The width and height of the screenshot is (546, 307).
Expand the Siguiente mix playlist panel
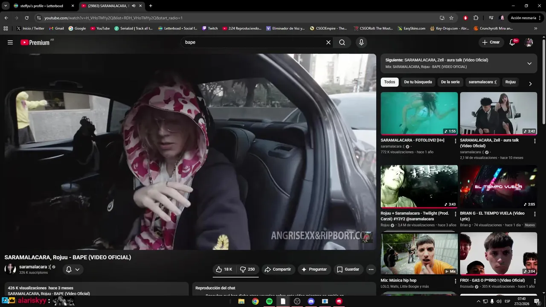[x=529, y=63]
